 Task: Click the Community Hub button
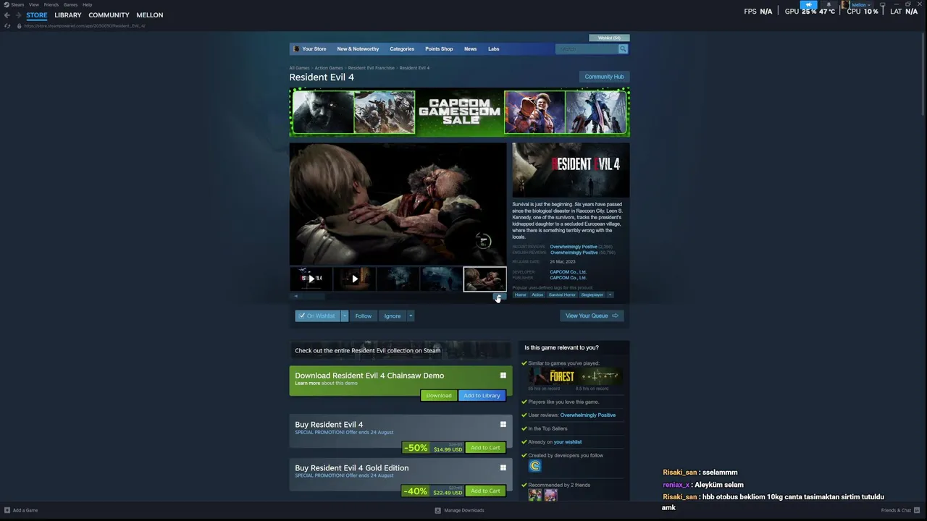[604, 77]
